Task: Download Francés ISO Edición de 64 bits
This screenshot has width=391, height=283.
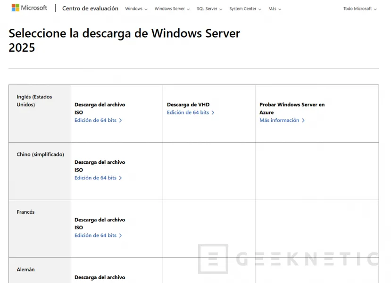Action: [98, 235]
